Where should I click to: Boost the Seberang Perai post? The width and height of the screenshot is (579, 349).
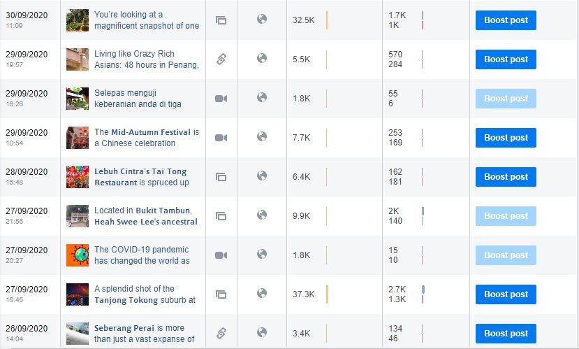506,334
